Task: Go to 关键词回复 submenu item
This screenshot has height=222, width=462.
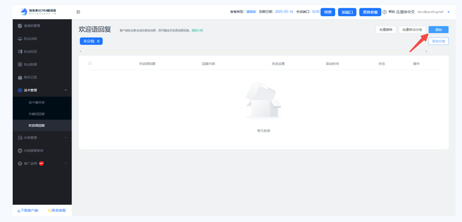Action: (37, 114)
